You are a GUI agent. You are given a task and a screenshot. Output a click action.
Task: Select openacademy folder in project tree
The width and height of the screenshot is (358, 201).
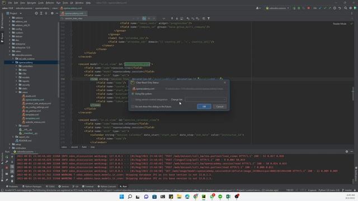click(x=26, y=62)
